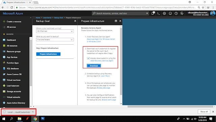Open All resources in sidebar
The image size is (216, 122).
point(12,46)
